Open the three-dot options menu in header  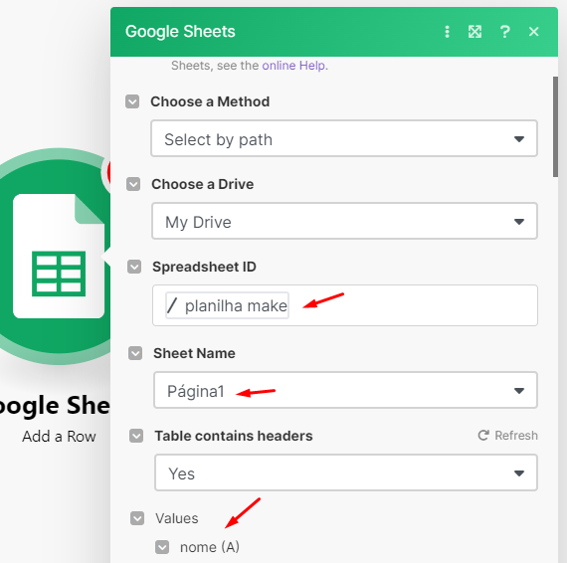pyautogui.click(x=447, y=32)
